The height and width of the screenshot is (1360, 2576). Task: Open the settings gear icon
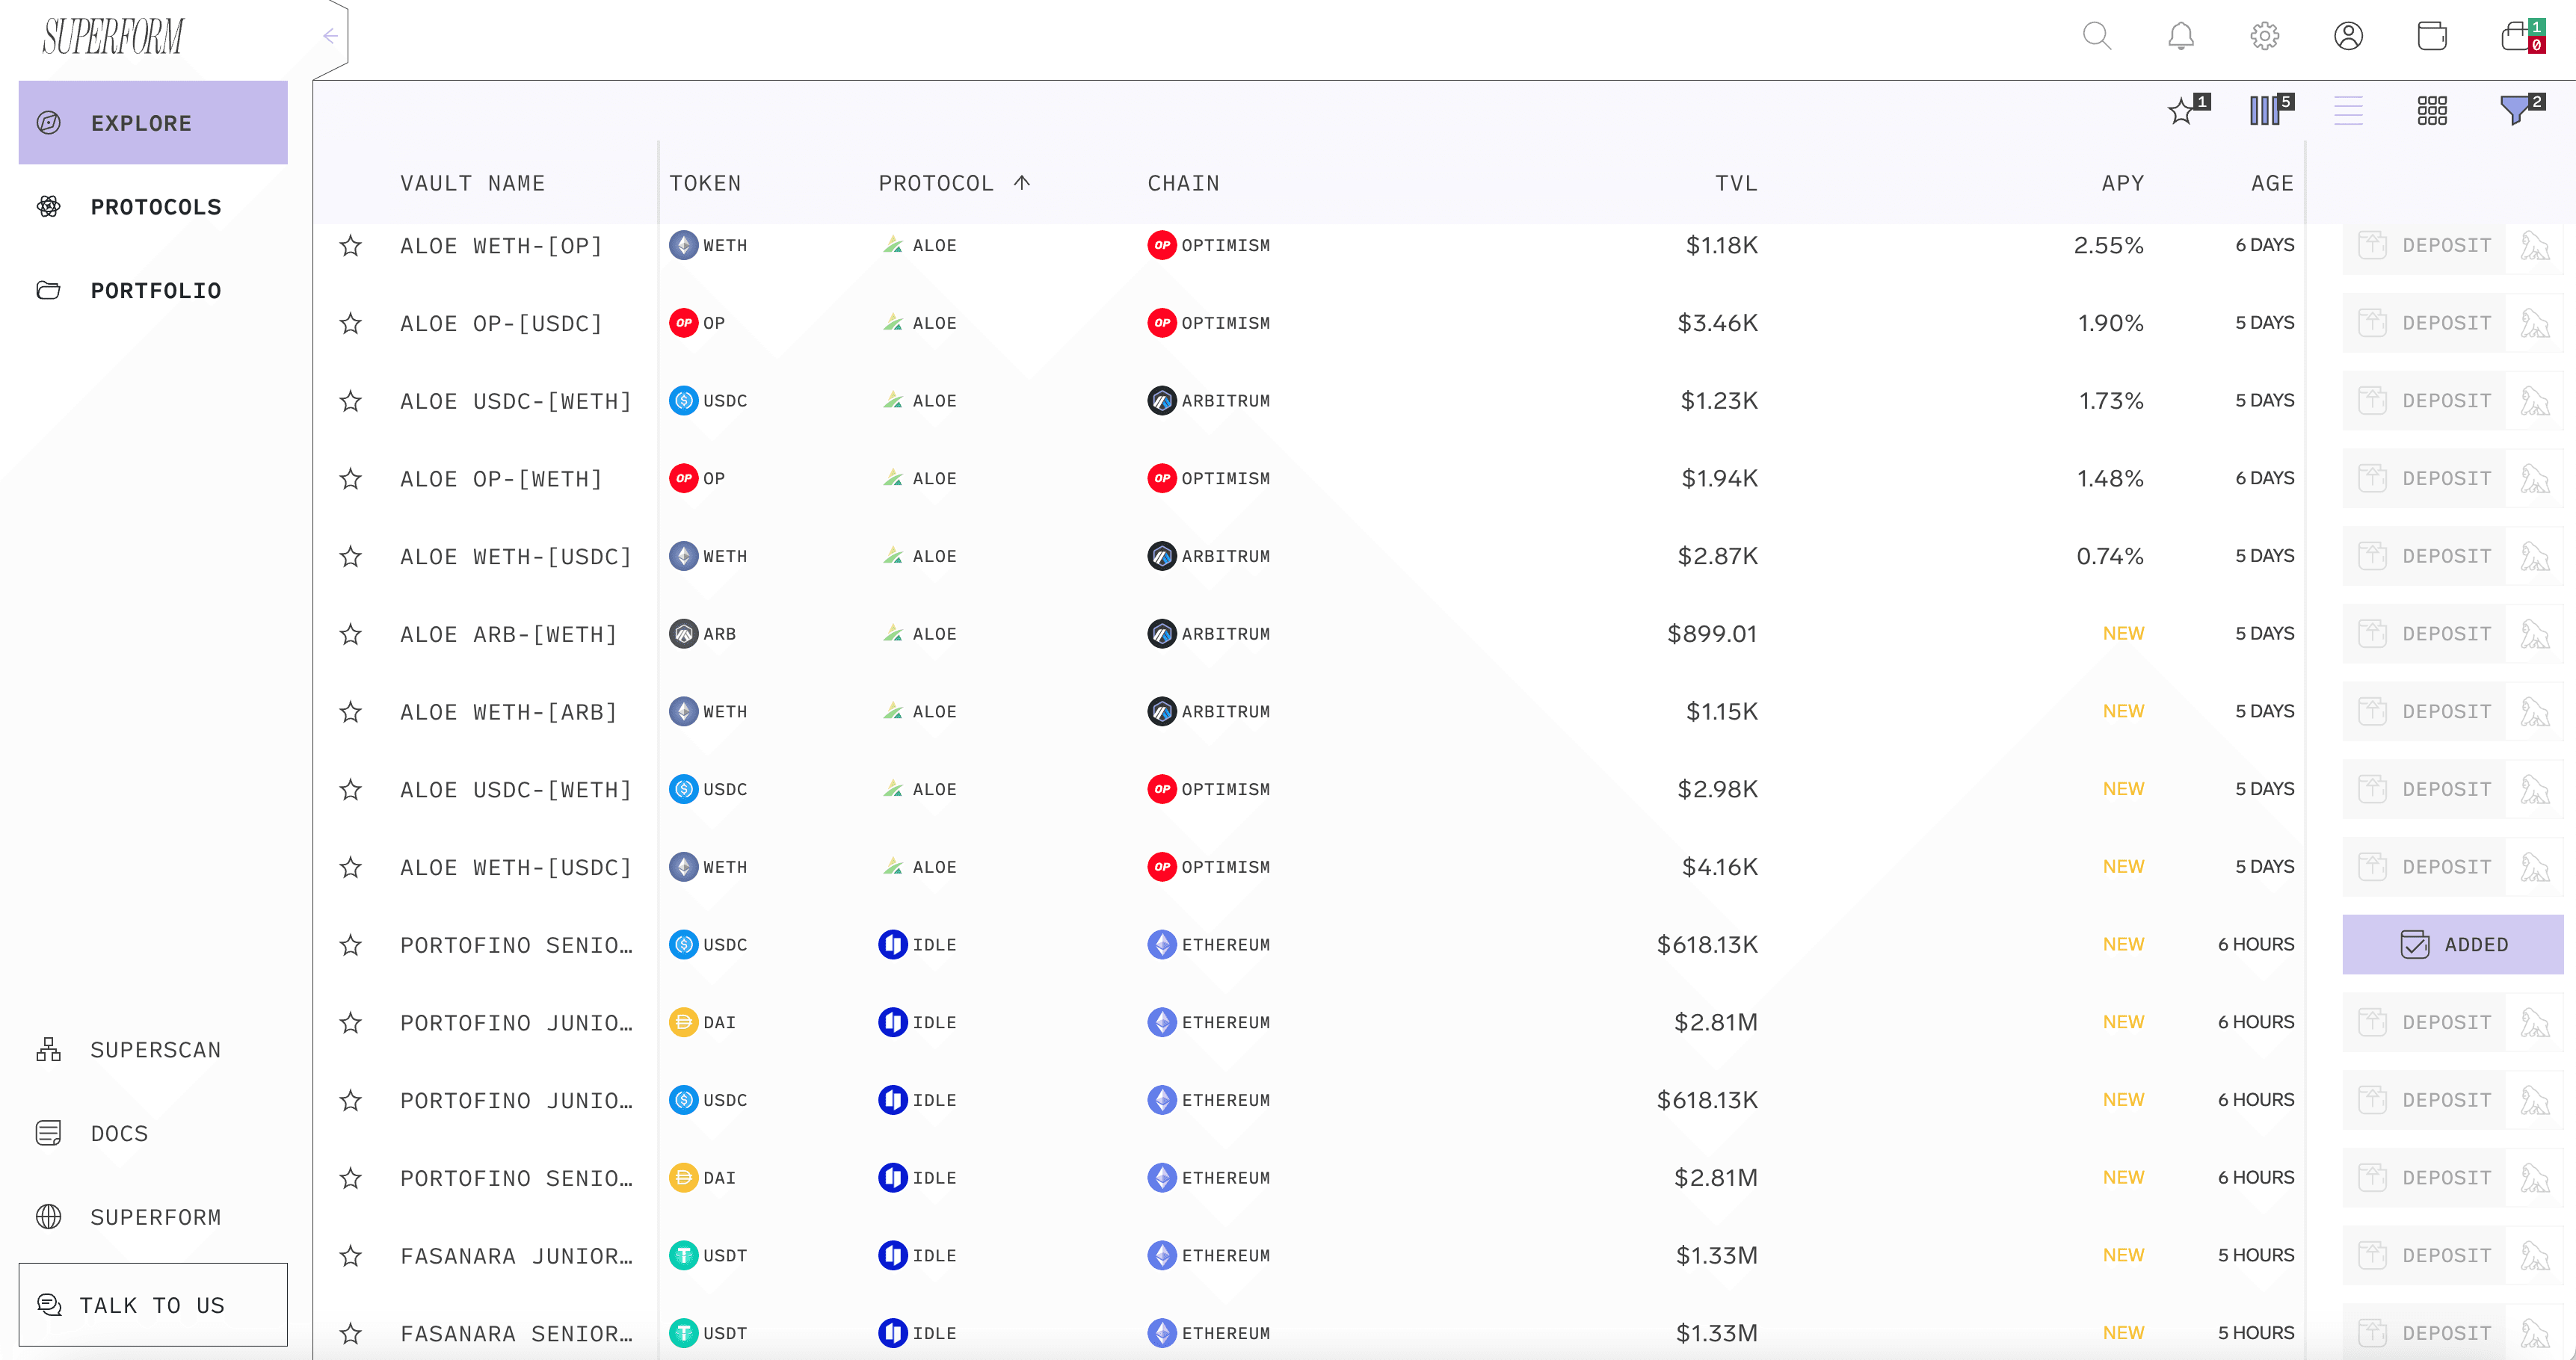pyautogui.click(x=2264, y=36)
